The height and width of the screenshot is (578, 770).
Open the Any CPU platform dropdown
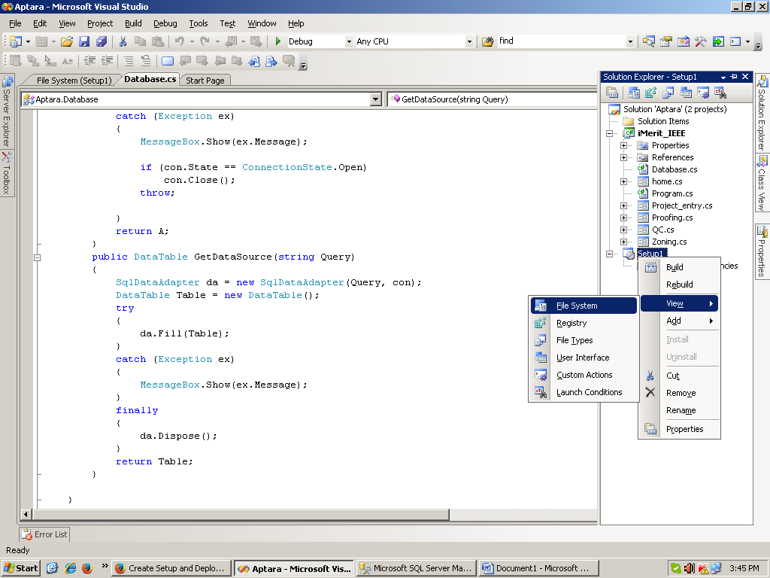tap(469, 42)
